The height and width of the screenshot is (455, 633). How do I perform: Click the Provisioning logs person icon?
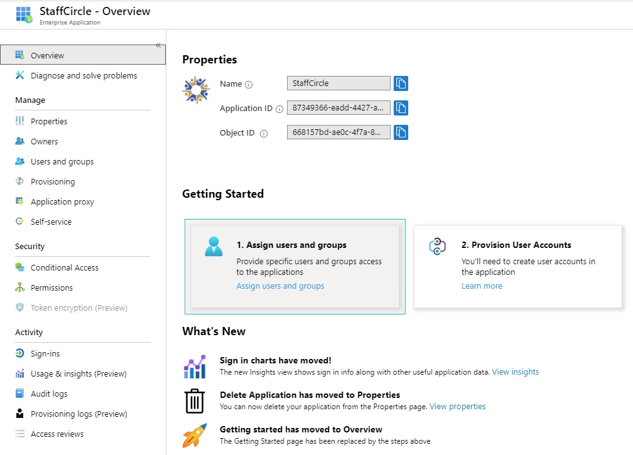coord(19,414)
